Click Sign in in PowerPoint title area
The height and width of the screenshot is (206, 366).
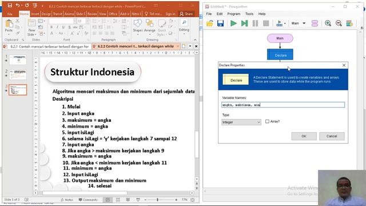click(x=170, y=14)
